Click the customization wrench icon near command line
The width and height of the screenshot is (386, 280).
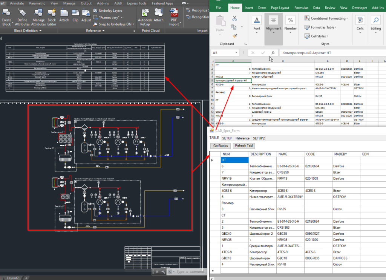click(164, 272)
